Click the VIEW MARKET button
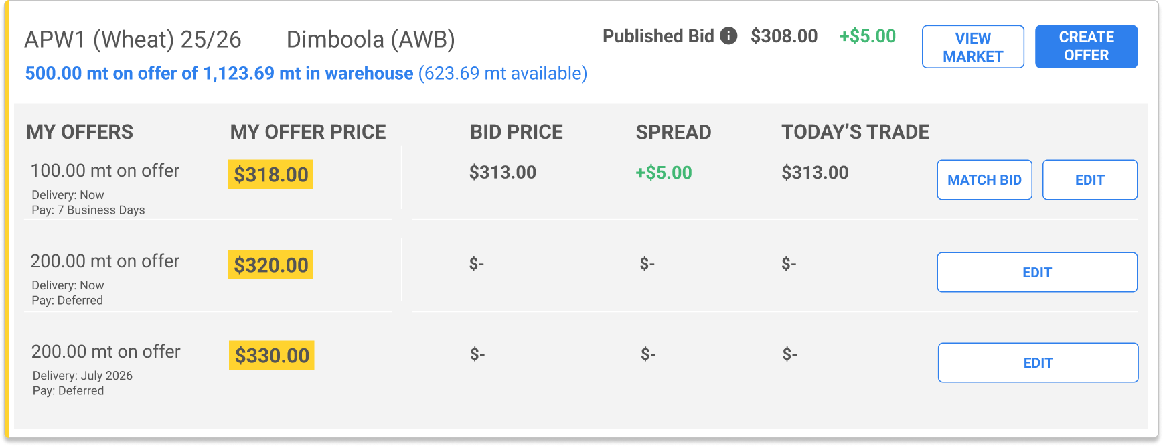Screen dimensions: 1163x446 click(972, 46)
